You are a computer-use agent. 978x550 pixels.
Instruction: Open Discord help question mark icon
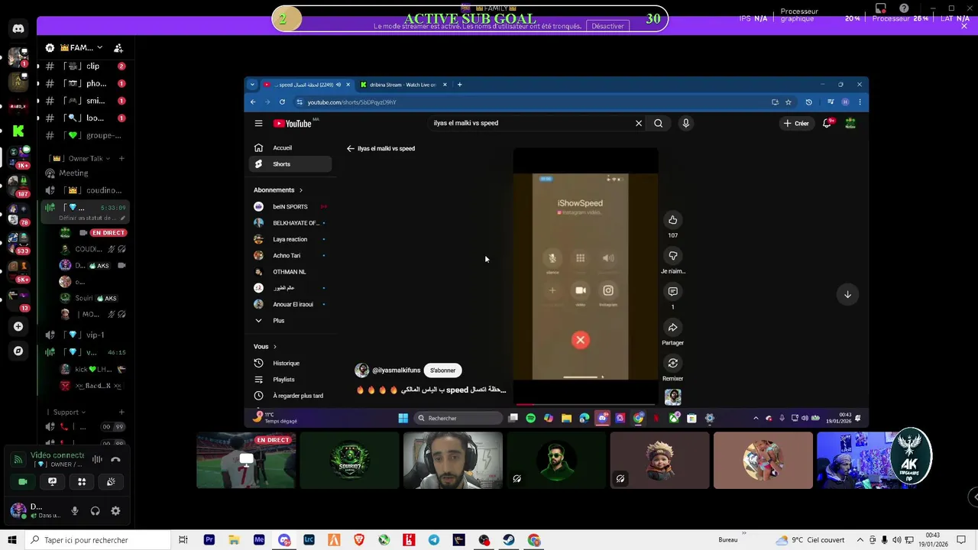click(905, 8)
